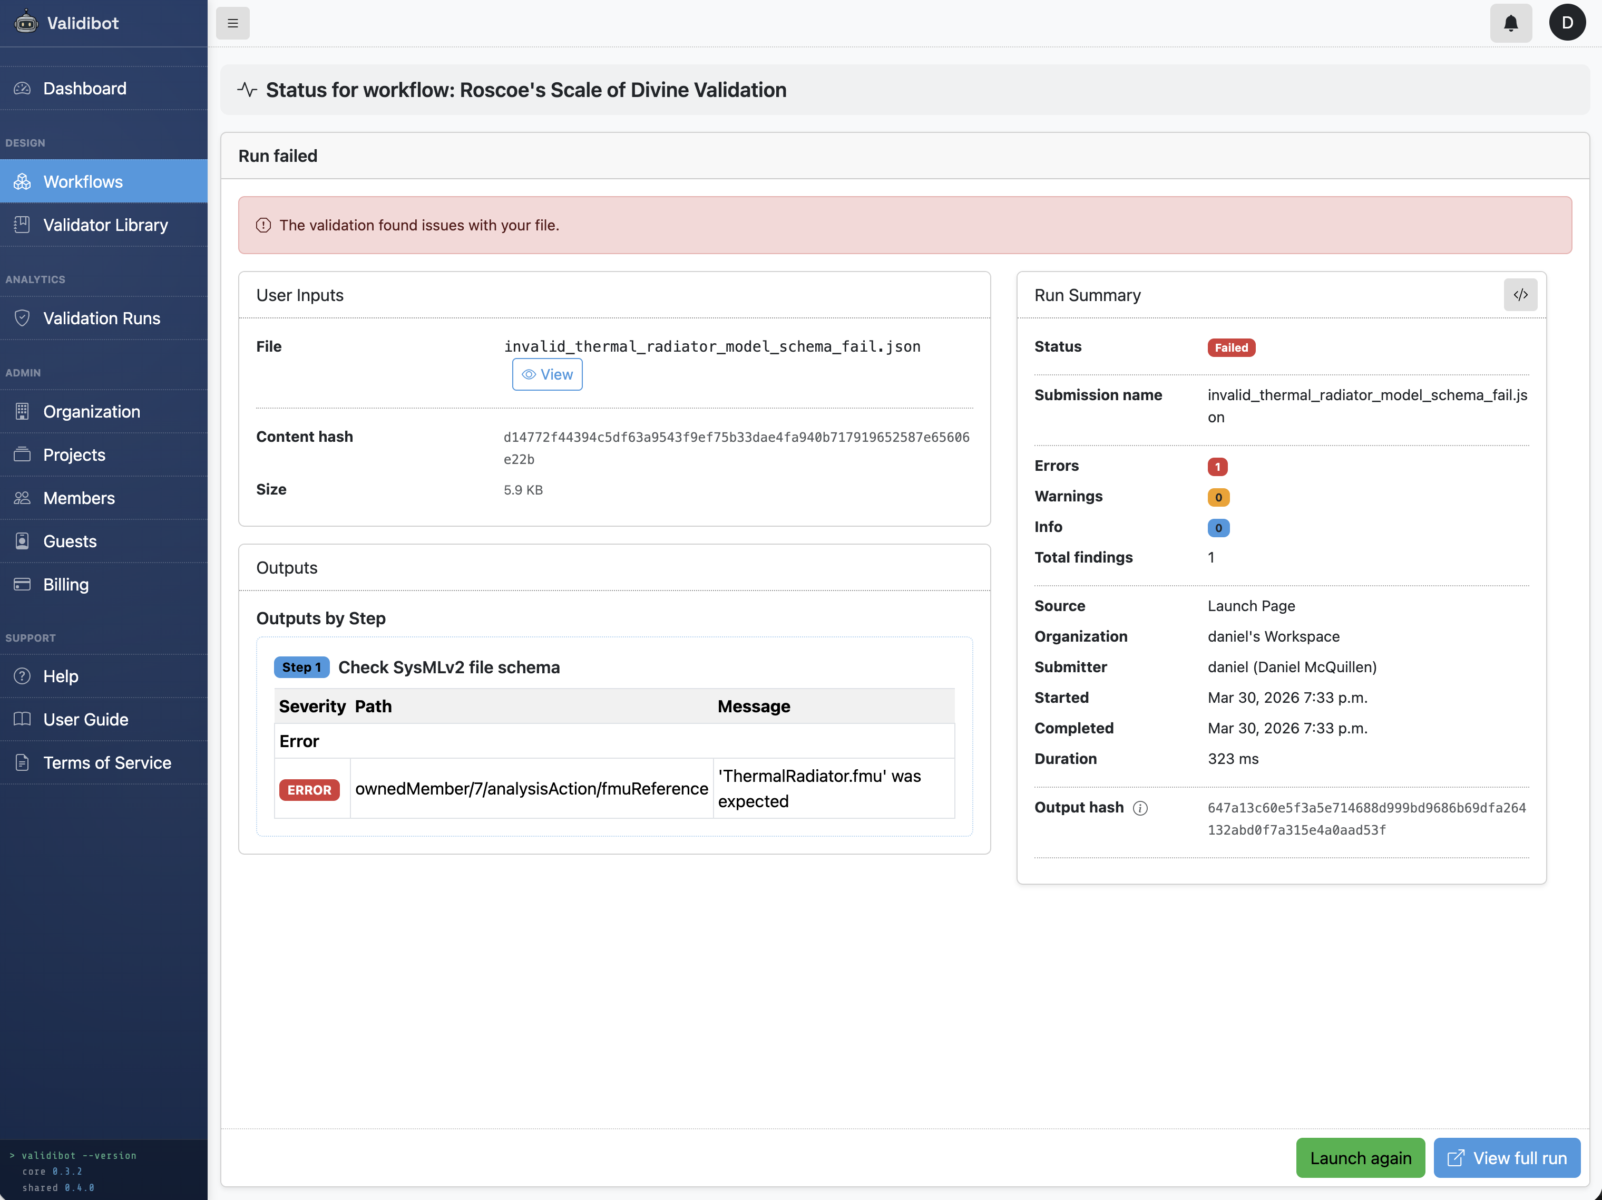Navigate to Members page
Viewport: 1602px width, 1200px height.
[x=79, y=498]
